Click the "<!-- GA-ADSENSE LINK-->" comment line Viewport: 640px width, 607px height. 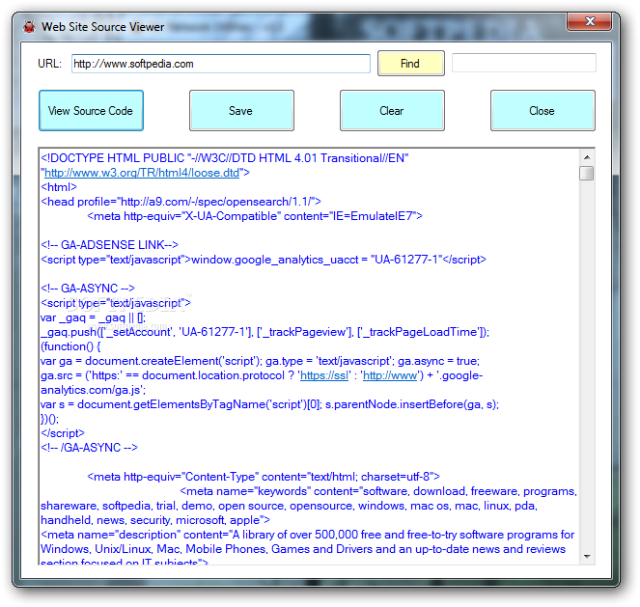pos(110,245)
